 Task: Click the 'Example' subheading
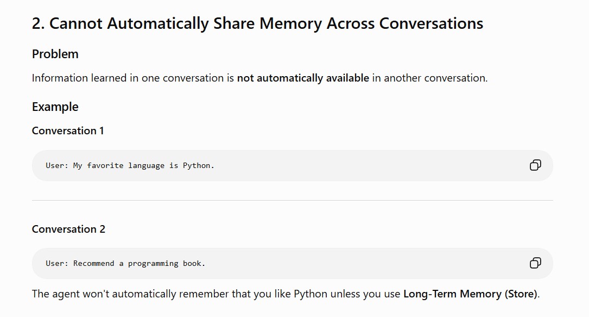(x=55, y=107)
